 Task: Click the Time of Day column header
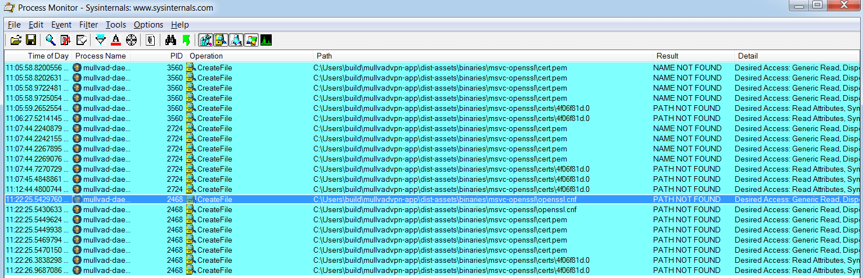pyautogui.click(x=38, y=56)
